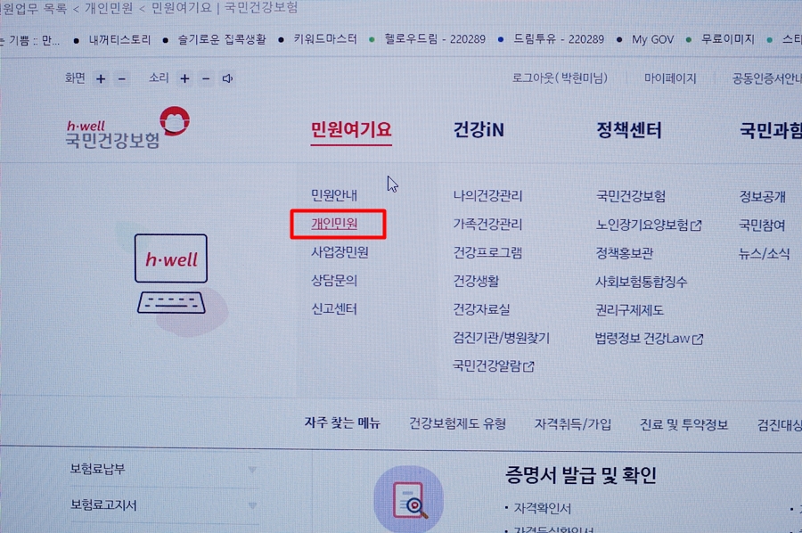This screenshot has width=802, height=533.
Task: Open 국민건강보험 under 정책센터
Action: pyautogui.click(x=631, y=196)
